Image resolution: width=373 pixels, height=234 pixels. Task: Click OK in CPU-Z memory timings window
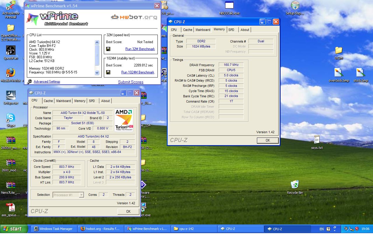coord(268,140)
